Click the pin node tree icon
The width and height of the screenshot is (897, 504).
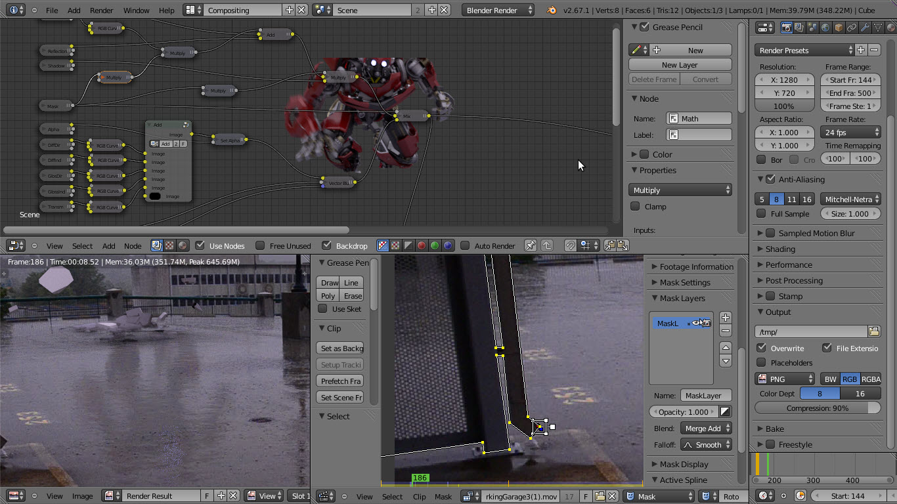tap(531, 245)
